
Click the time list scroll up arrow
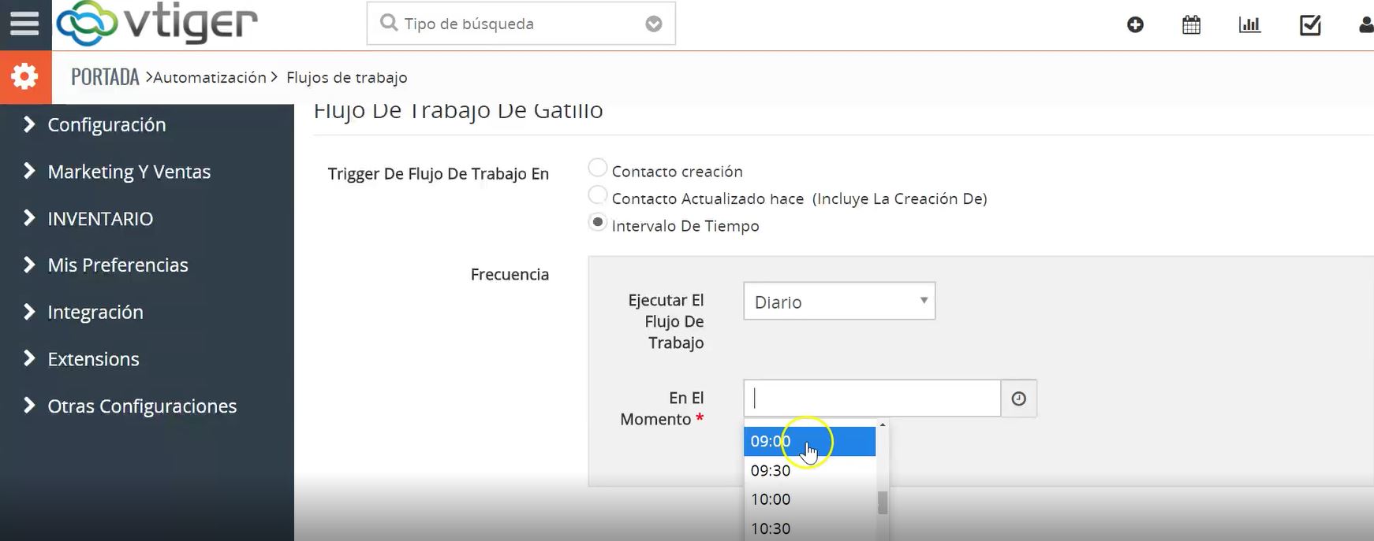(x=883, y=425)
